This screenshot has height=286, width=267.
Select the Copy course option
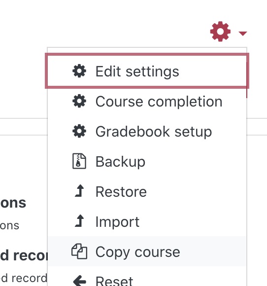[x=147, y=251]
